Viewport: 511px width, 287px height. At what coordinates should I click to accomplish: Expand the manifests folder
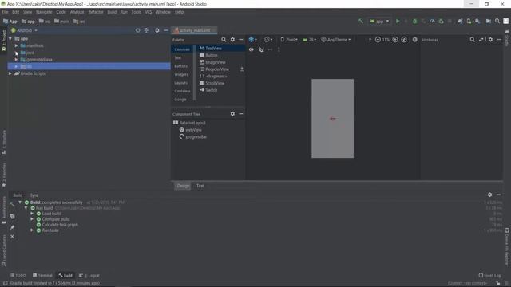pos(16,46)
